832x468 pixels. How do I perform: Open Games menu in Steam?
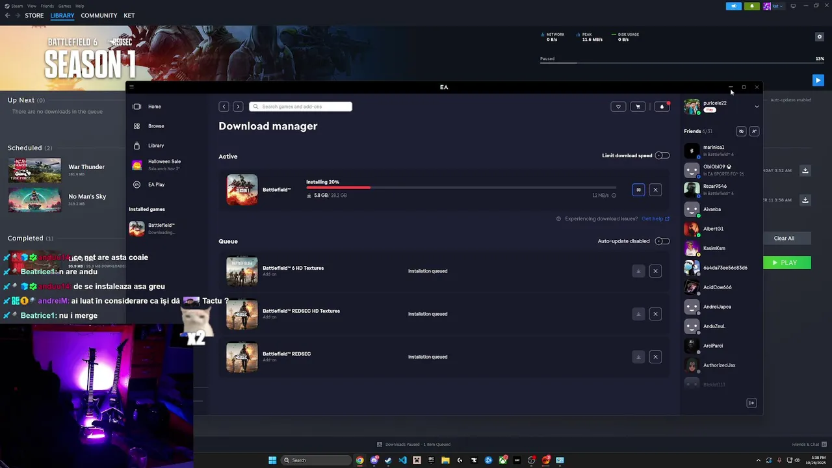[64, 6]
